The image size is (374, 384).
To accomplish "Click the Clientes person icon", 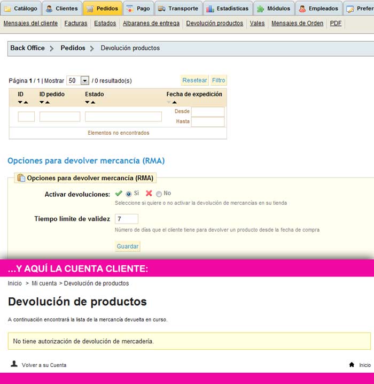I will 49,9.
